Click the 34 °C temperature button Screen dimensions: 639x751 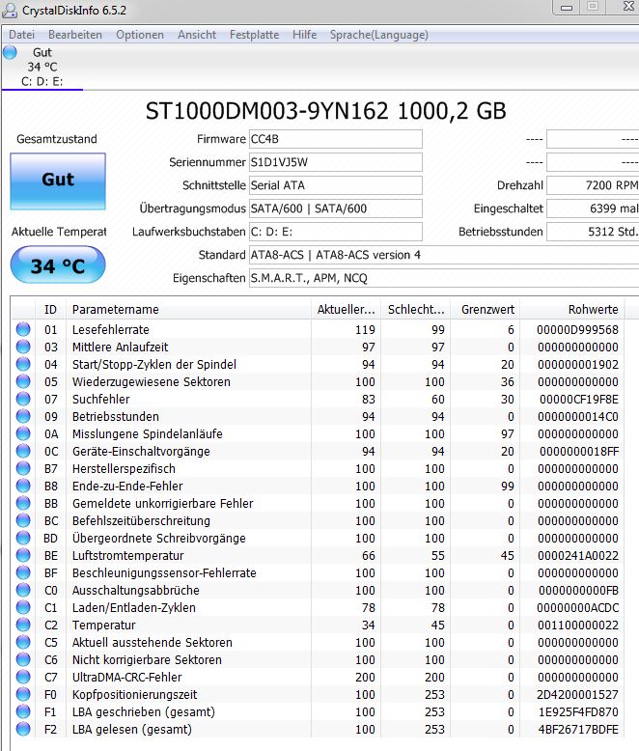pos(58,264)
